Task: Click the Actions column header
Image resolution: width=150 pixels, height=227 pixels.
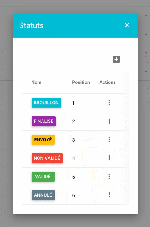Action: tap(108, 82)
